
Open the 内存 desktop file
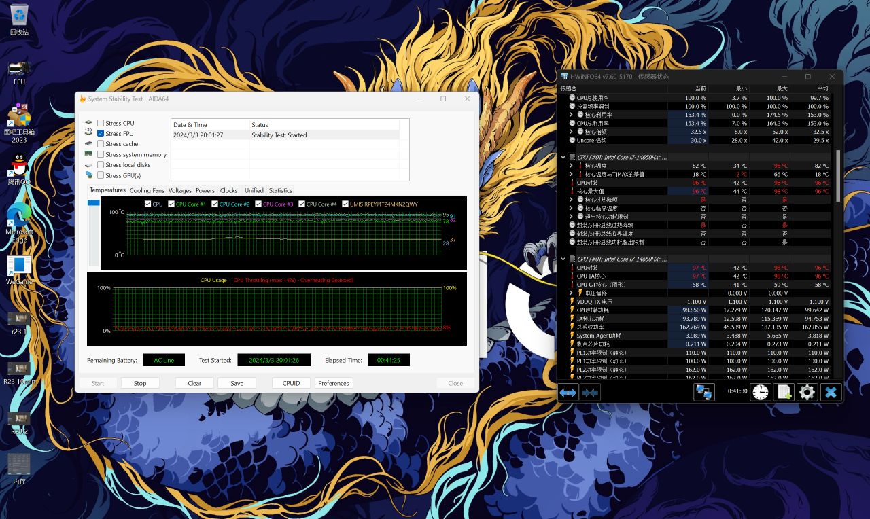(x=19, y=469)
